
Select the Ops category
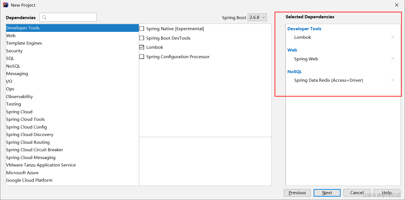72,89
